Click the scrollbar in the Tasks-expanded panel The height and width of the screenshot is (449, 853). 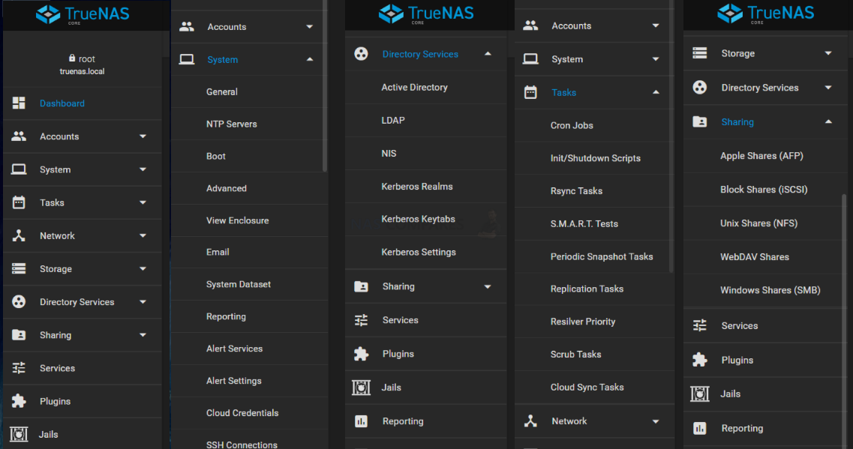coord(671,136)
